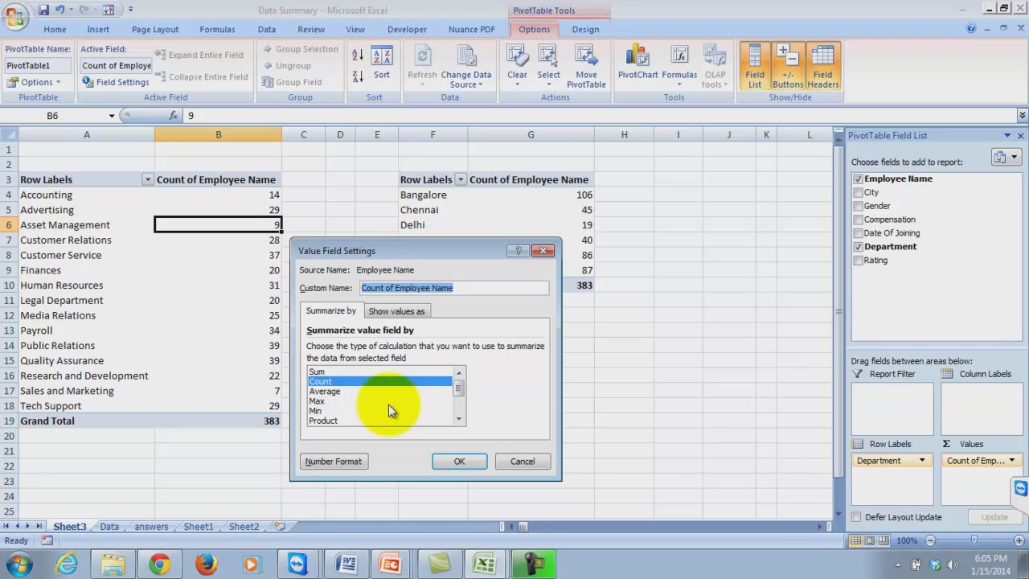Click OK in Value Field Settings

click(x=459, y=462)
